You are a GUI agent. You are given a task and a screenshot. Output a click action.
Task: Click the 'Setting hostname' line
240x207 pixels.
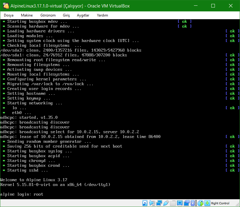point(29,94)
